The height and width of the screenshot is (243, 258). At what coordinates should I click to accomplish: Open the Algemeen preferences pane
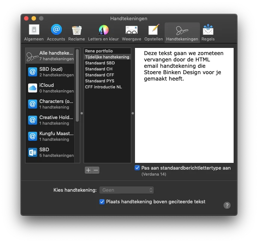(34, 33)
